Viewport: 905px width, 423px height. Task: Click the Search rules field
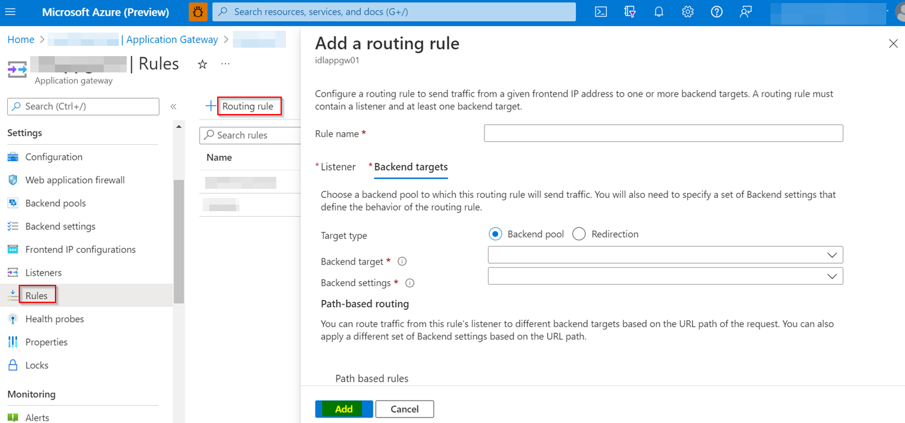click(x=250, y=135)
